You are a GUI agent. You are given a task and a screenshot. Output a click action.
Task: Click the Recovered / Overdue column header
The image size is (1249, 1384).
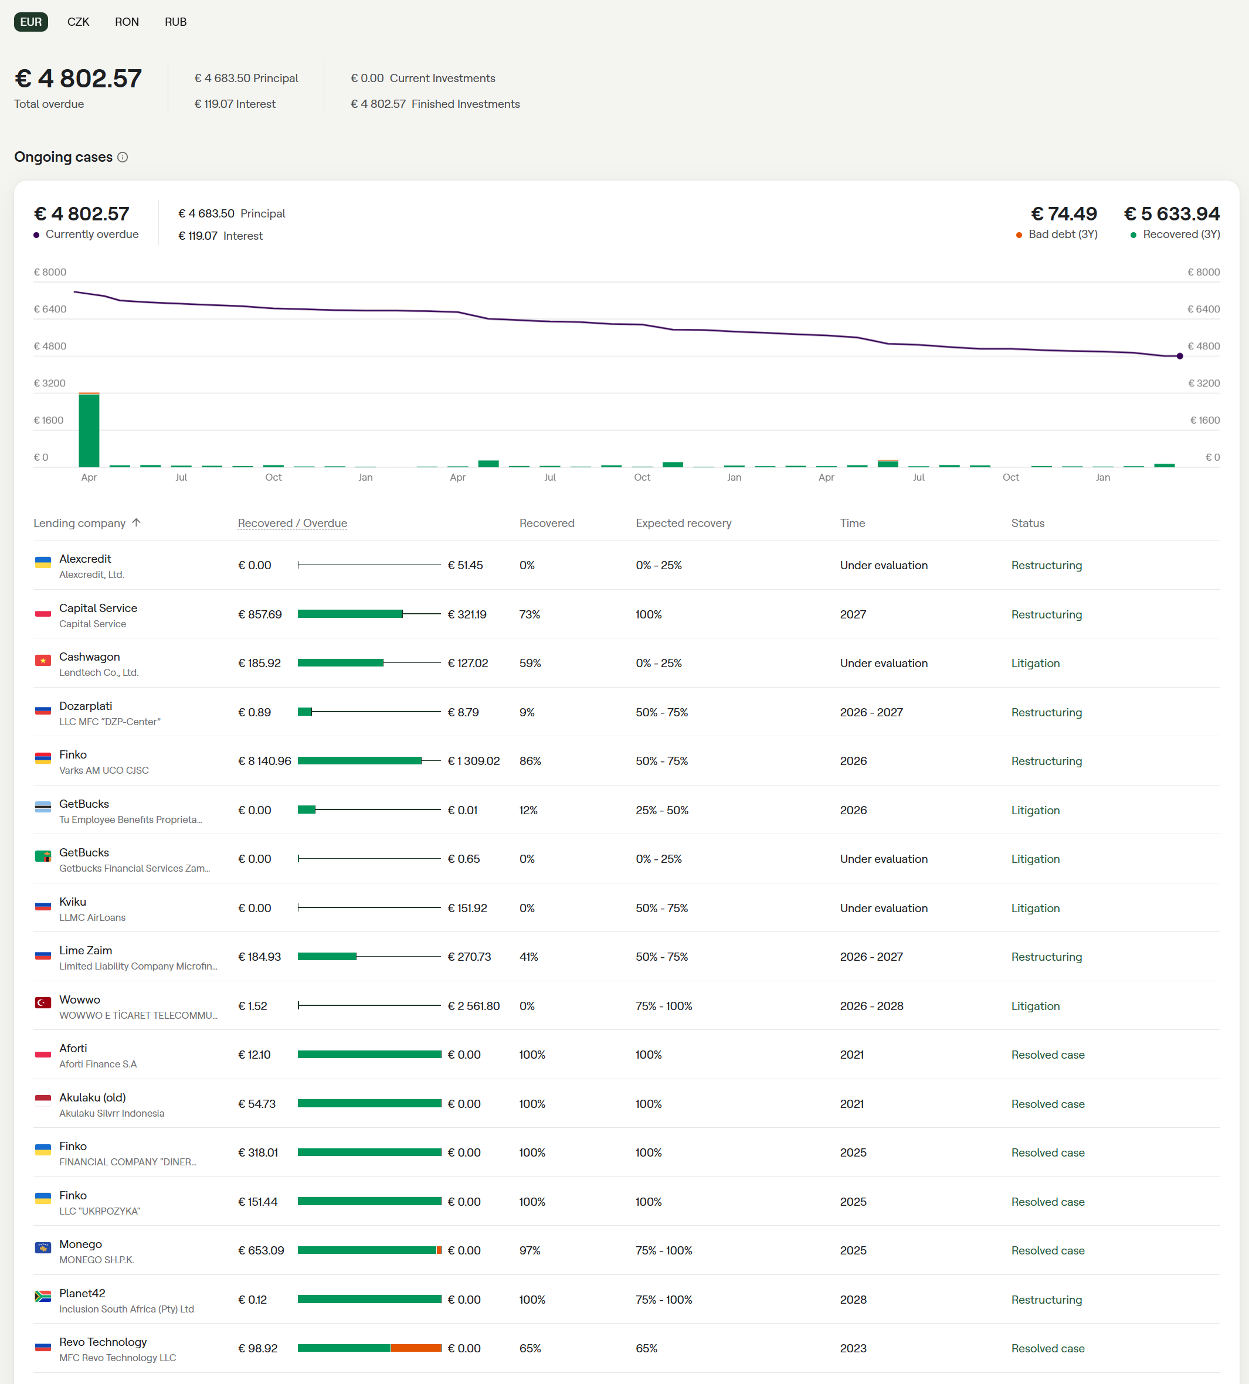(293, 523)
